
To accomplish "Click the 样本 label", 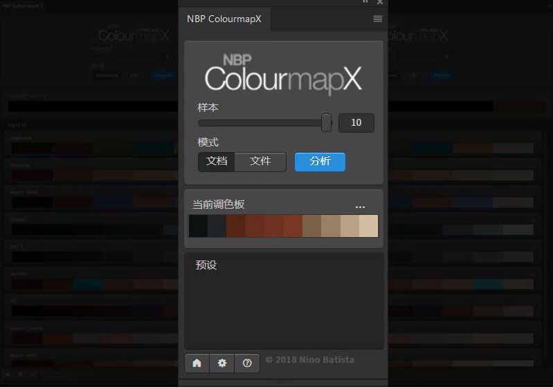I will coord(208,107).
